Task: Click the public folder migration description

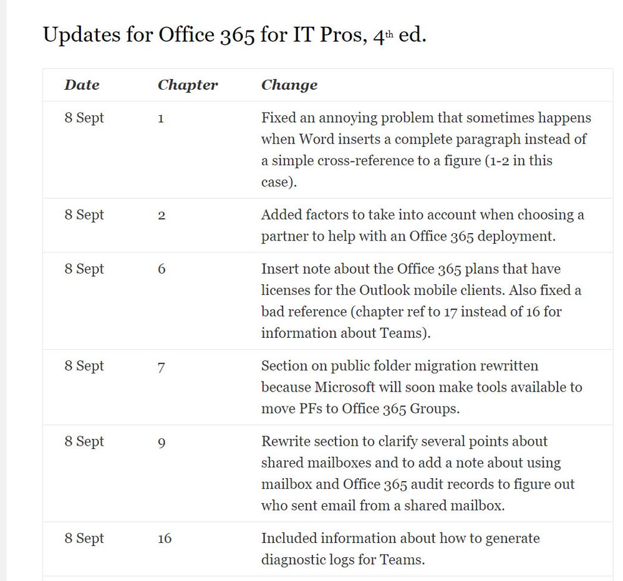Action: (421, 387)
